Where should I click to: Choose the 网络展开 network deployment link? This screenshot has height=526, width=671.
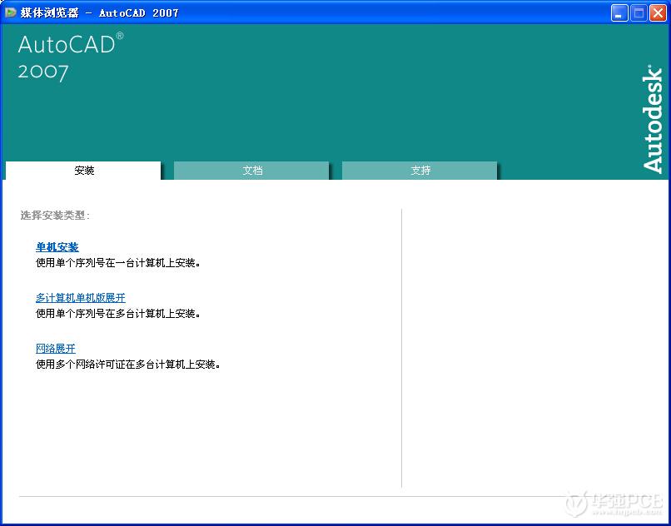tap(56, 349)
